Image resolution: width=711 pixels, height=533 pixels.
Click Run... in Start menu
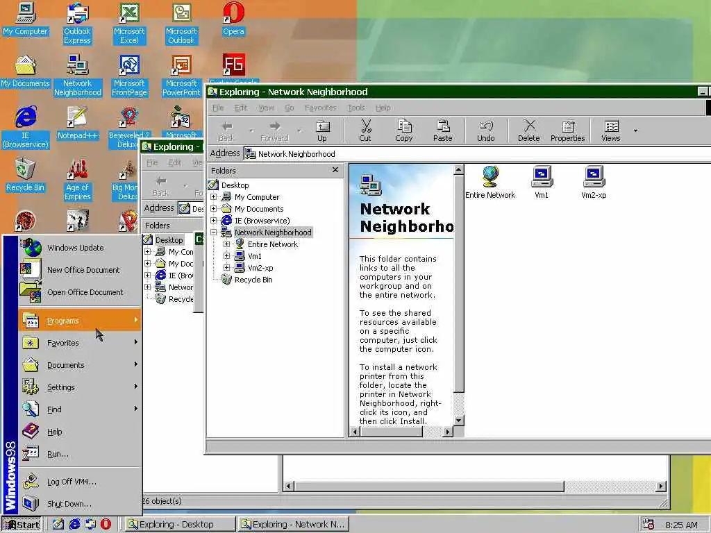[81, 454]
